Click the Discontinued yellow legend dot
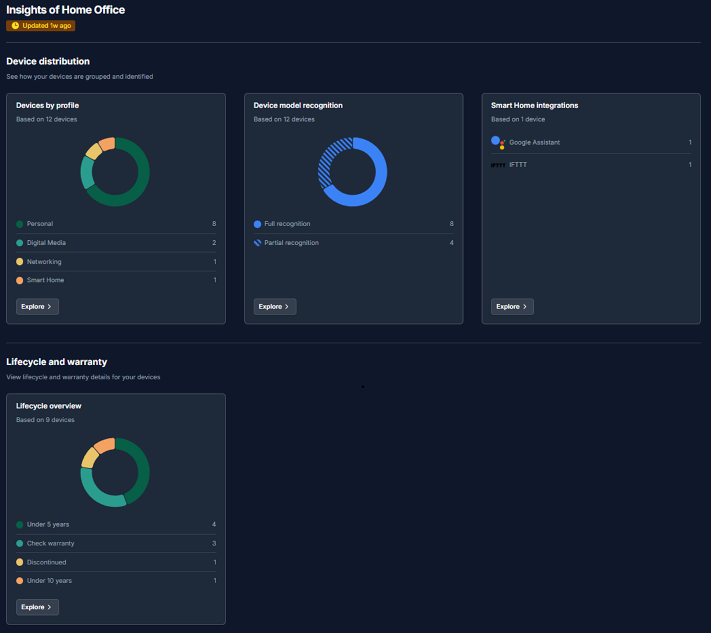 tap(20, 562)
